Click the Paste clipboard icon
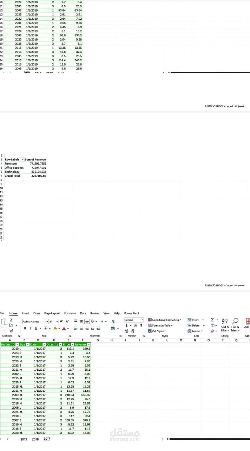The height and width of the screenshot is (451, 250). tap(4, 322)
